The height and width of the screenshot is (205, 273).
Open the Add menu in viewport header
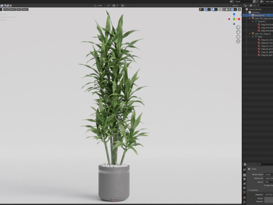19,9
